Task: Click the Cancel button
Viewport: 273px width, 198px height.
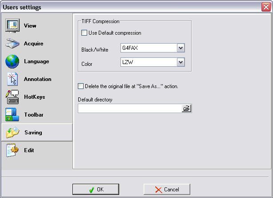Action: [167, 189]
